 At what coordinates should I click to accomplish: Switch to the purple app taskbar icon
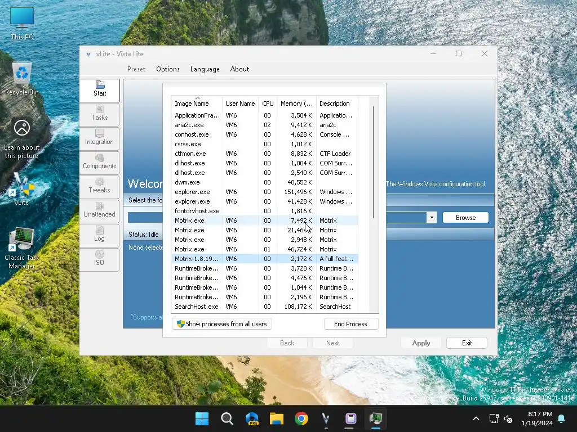tap(350, 418)
